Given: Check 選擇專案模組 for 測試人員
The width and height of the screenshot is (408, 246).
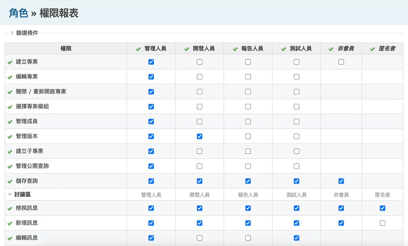Looking at the screenshot, I should click(296, 107).
